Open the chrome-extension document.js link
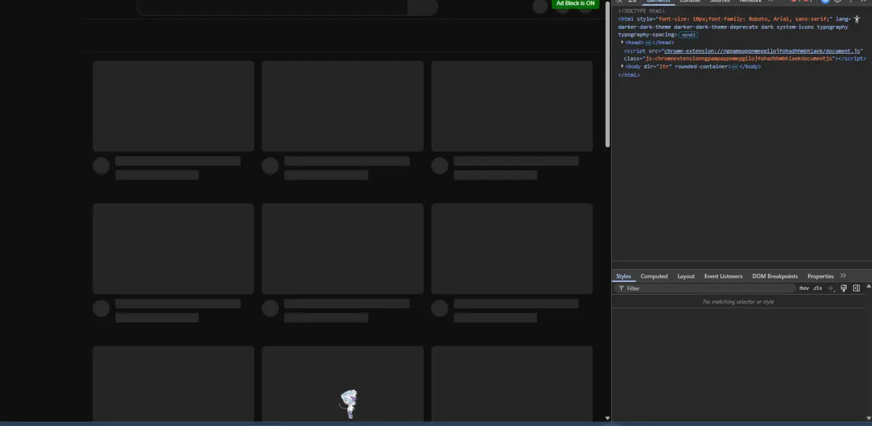Screen dimensions: 872x426 coord(762,51)
